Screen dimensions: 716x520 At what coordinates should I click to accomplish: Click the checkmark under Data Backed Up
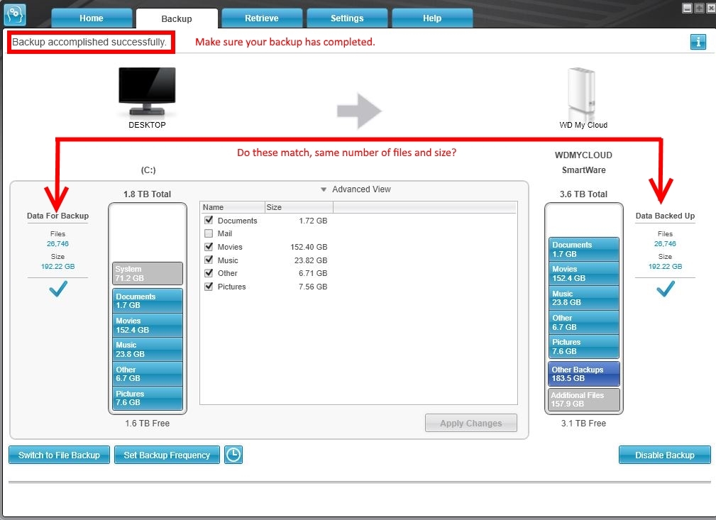point(665,289)
